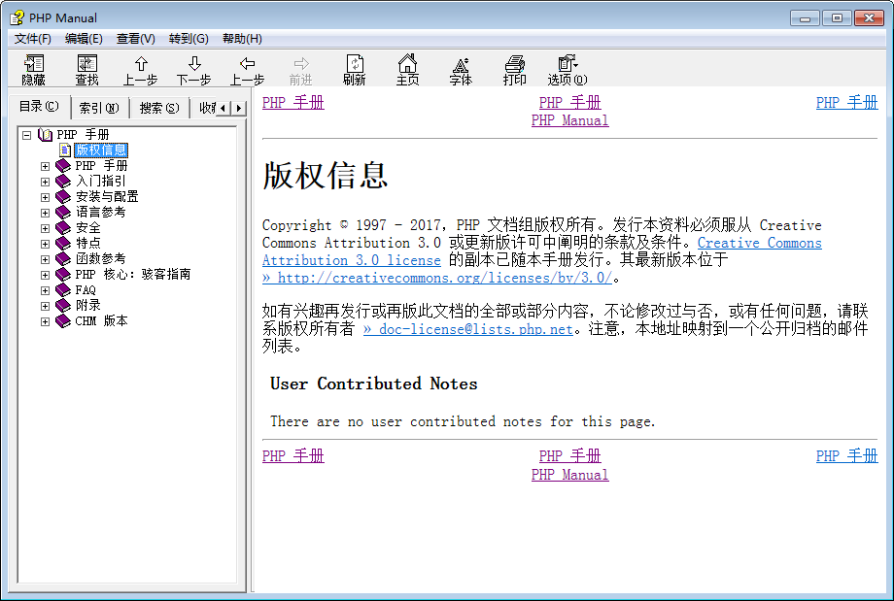Collapse the root PHP 手册 tree node
The image size is (894, 601).
coord(26,135)
